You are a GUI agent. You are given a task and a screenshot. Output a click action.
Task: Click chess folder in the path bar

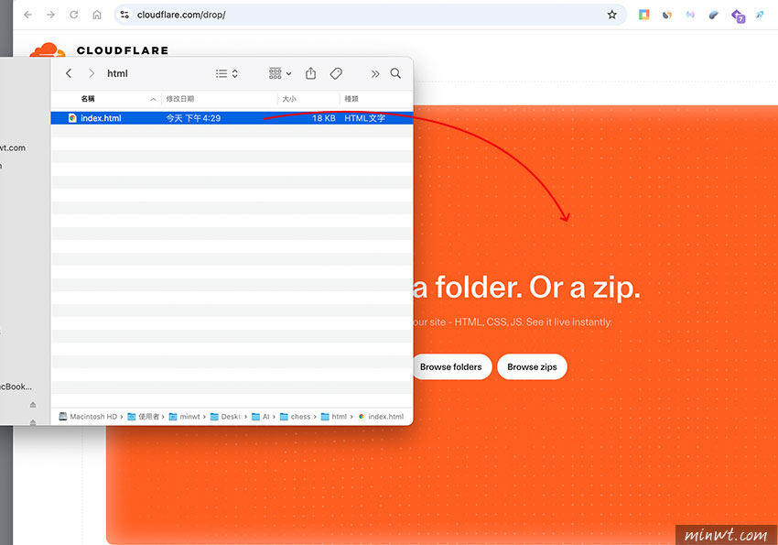[296, 417]
